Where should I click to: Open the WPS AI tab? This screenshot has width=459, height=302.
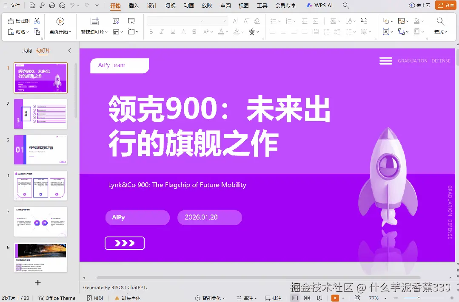(319, 6)
